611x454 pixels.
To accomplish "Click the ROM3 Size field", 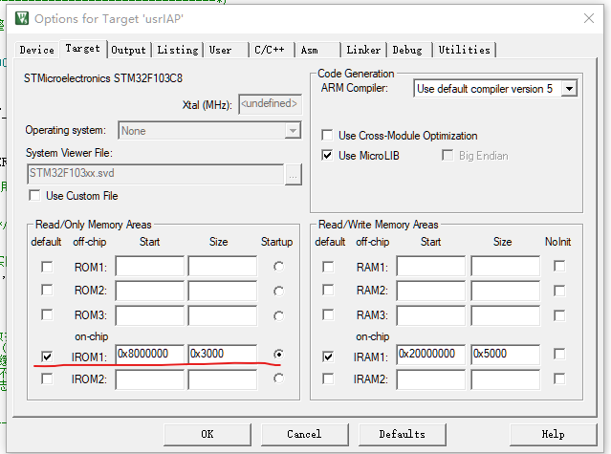I will [x=223, y=315].
